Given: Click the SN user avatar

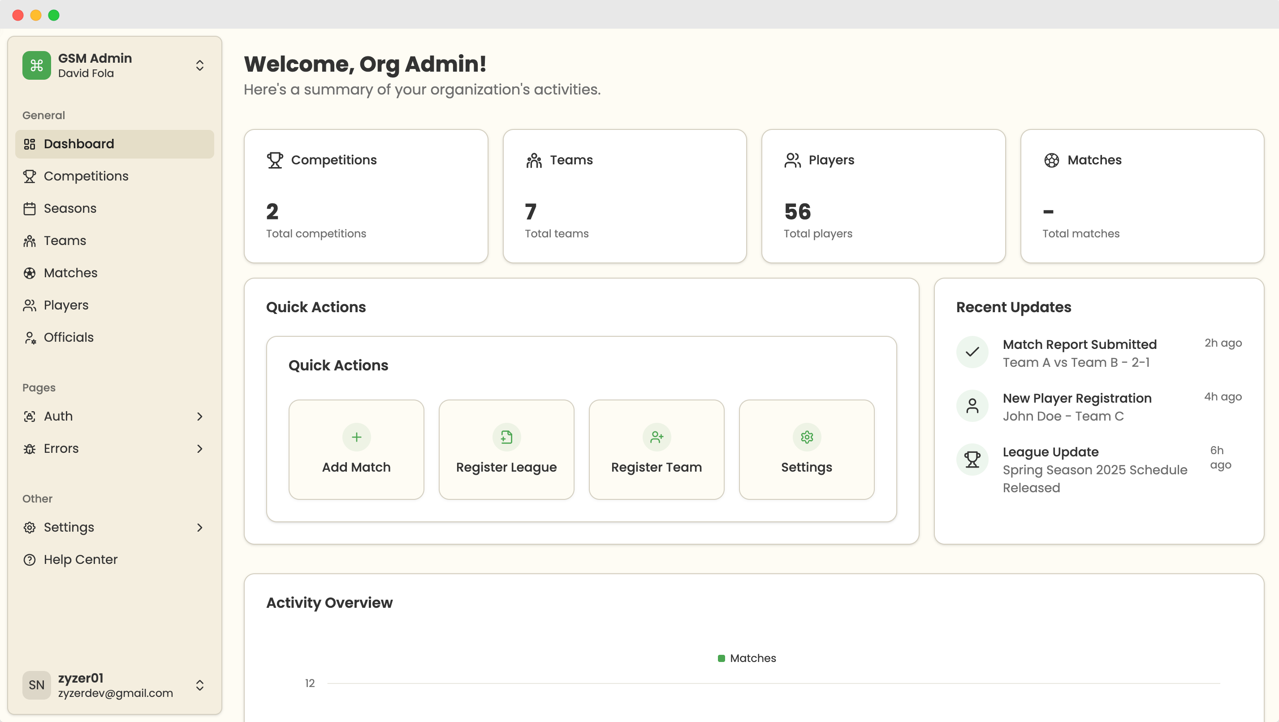Looking at the screenshot, I should pyautogui.click(x=36, y=685).
